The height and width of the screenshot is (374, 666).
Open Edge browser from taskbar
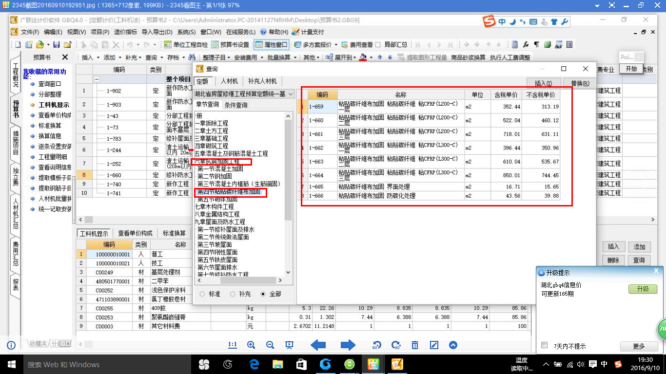254,364
